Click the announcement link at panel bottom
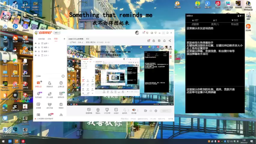 click(45, 119)
